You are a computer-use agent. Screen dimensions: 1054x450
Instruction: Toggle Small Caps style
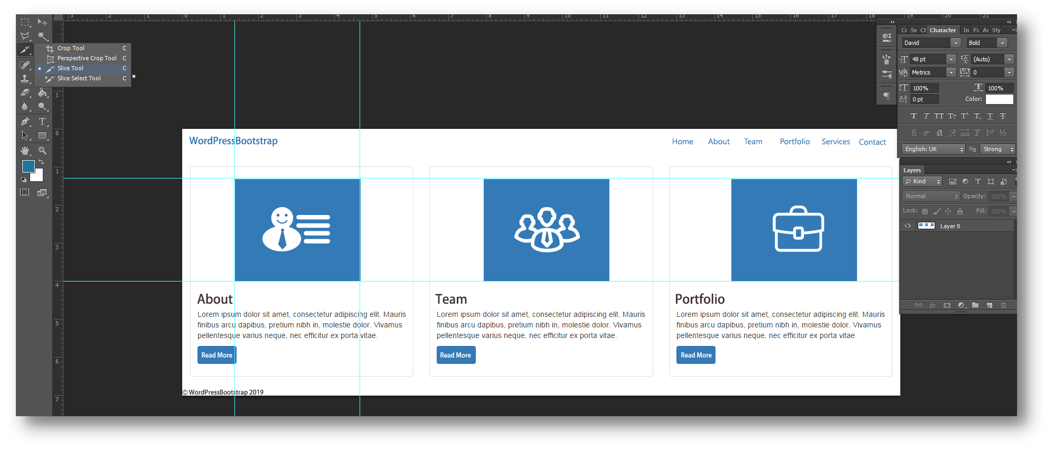[x=952, y=116]
